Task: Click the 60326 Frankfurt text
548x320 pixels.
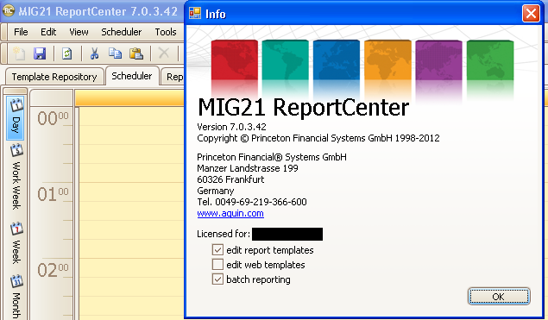Action: [230, 179]
